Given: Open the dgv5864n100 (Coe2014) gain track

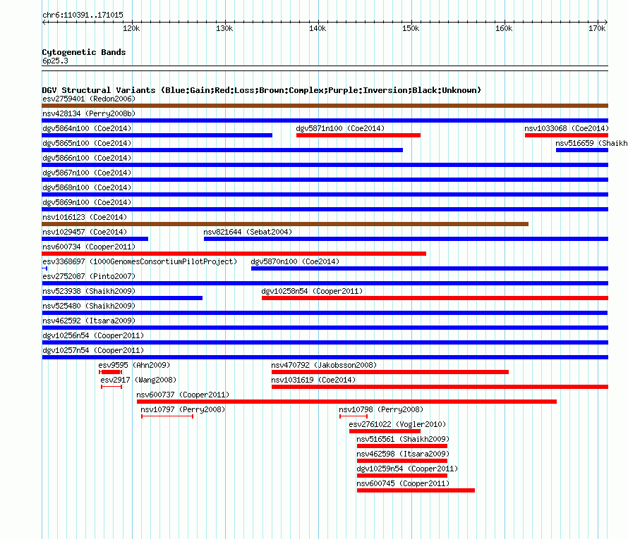Looking at the screenshot, I should point(157,135).
